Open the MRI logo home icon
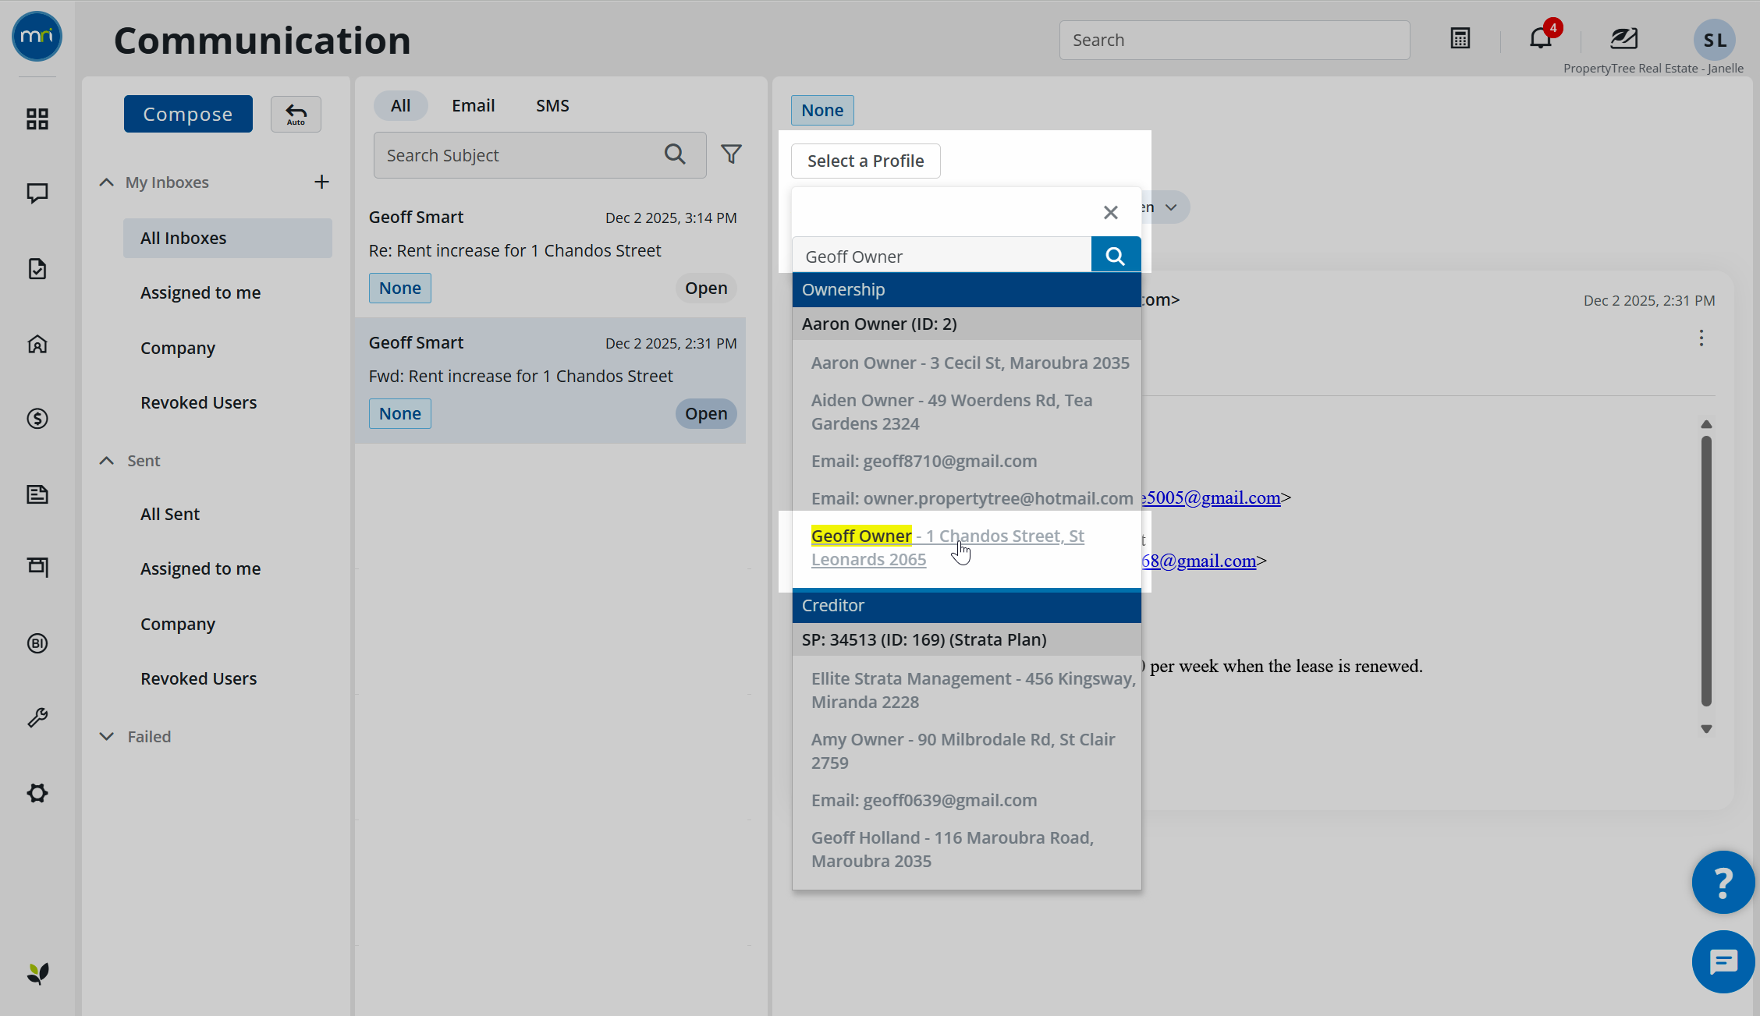 37,37
